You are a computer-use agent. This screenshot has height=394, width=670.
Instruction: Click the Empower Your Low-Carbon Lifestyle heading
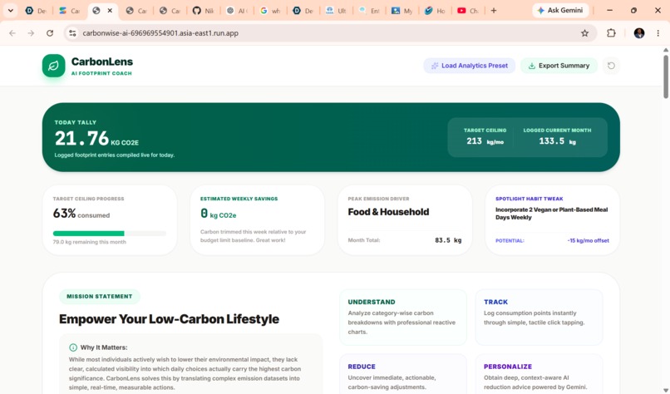(170, 319)
